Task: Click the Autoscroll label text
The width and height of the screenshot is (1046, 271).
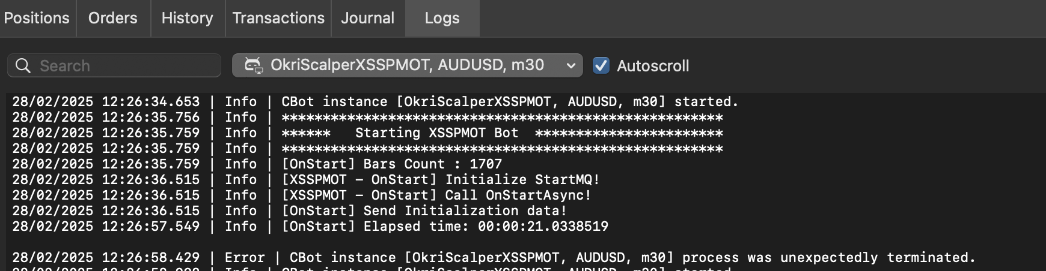Action: 653,66
